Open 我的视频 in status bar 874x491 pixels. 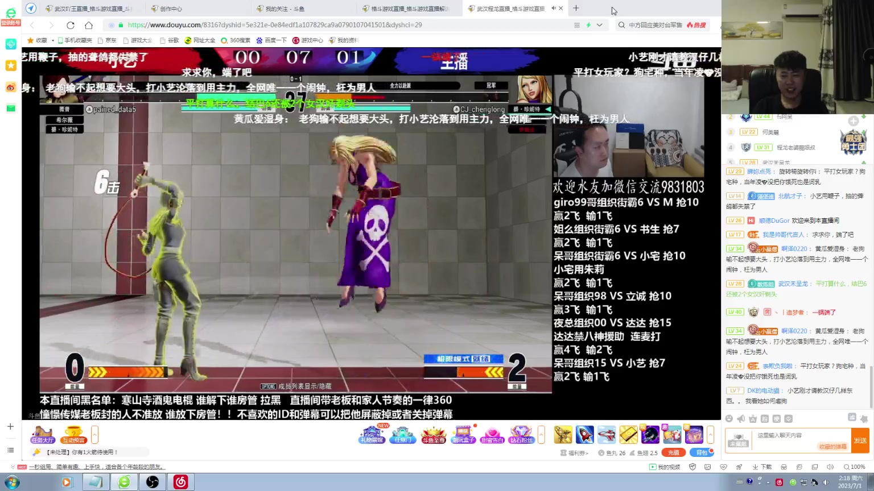coord(665,467)
